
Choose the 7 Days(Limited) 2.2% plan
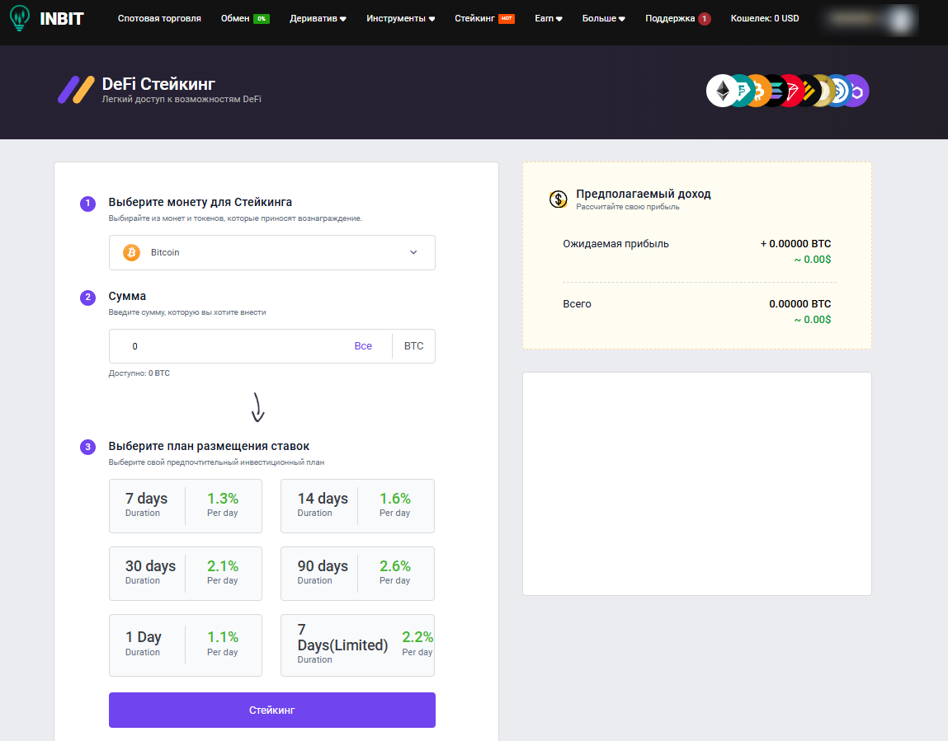click(357, 645)
